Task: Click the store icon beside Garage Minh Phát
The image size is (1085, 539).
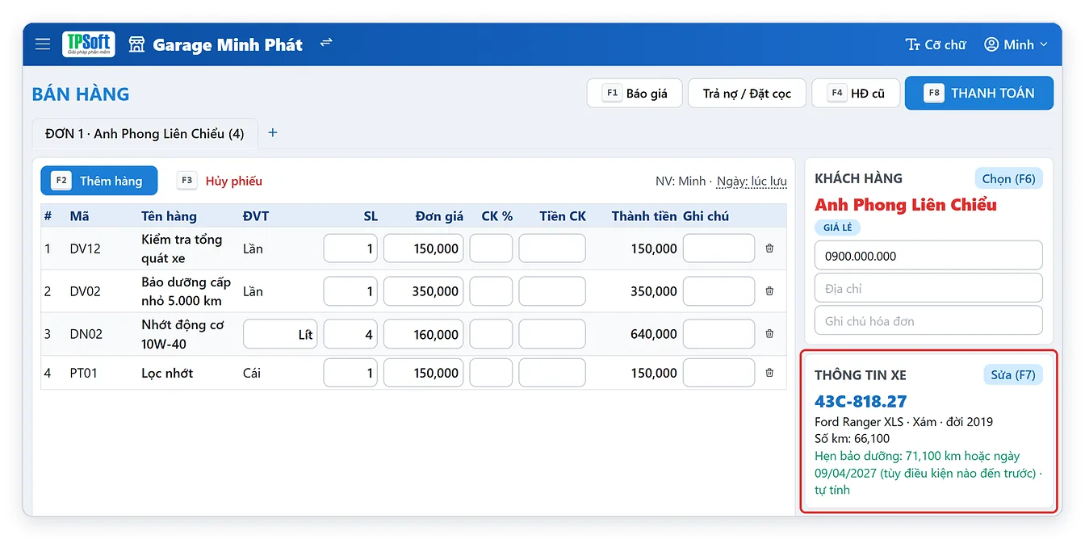Action: (136, 44)
